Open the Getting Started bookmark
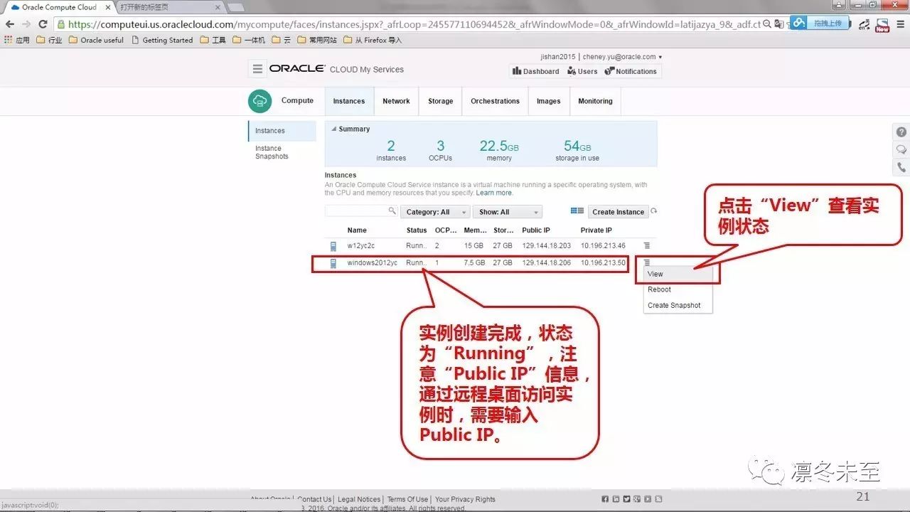Screen dimensions: 910x512 point(162,40)
